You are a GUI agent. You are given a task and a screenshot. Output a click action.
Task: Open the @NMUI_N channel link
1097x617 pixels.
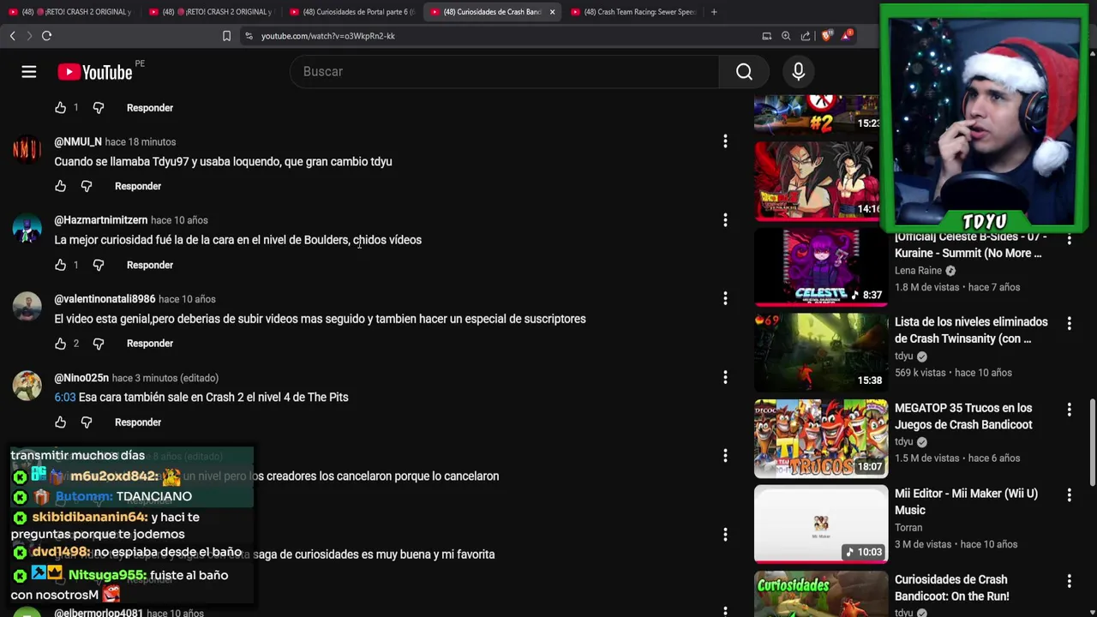coord(78,141)
